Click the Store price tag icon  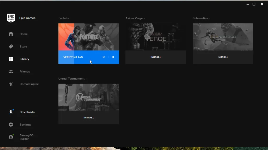click(x=11, y=46)
